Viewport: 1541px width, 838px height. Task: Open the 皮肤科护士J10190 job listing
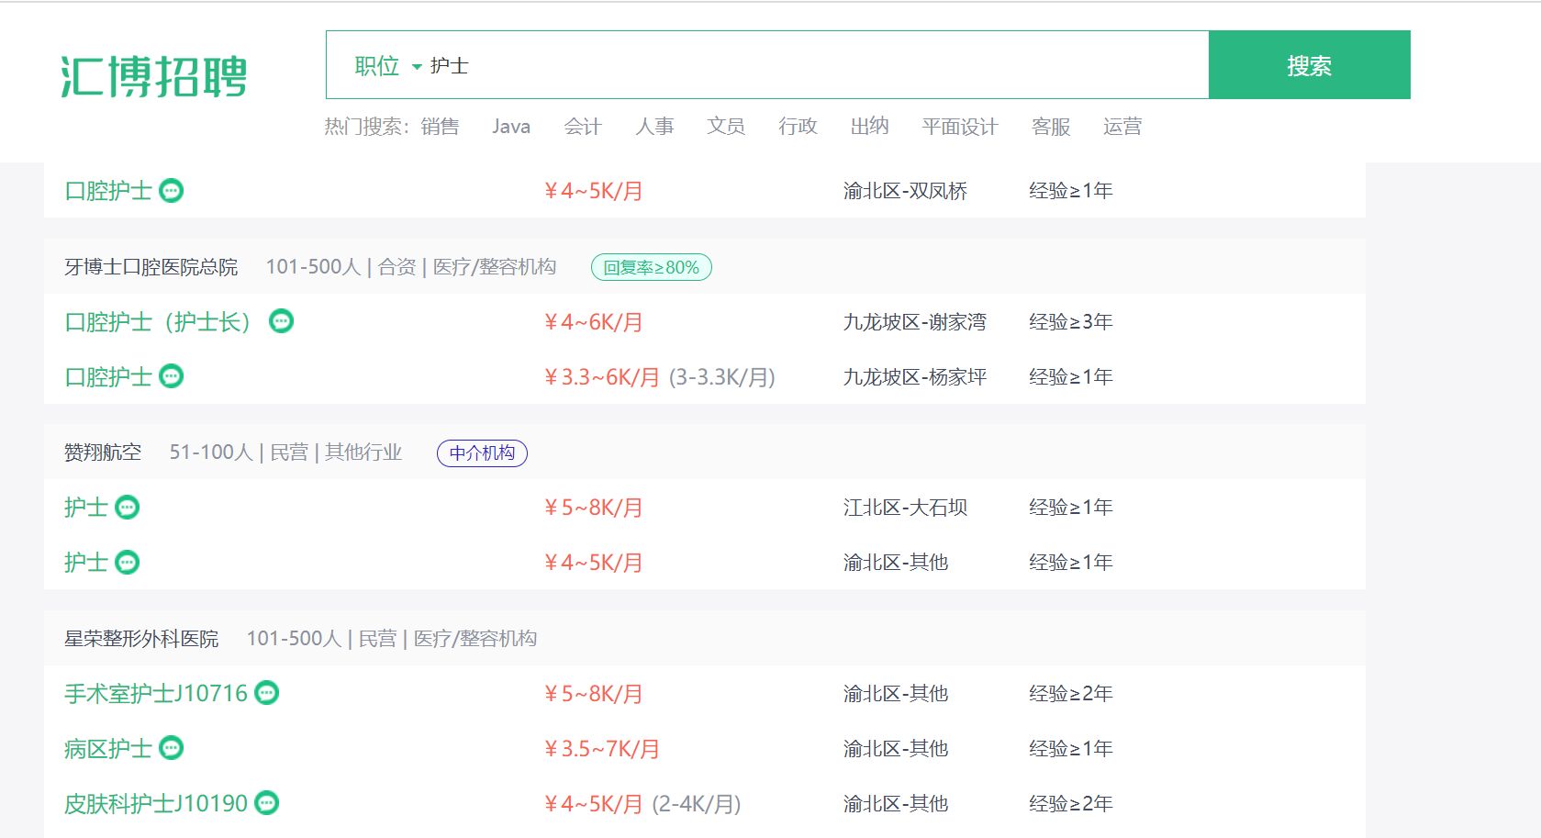156,804
